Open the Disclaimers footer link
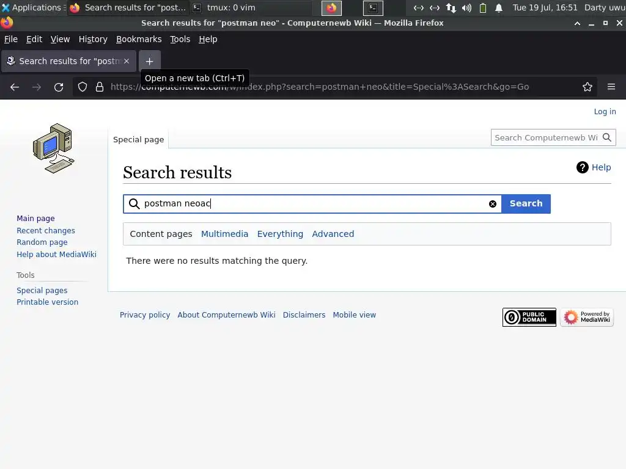This screenshot has width=626, height=469. click(304, 315)
